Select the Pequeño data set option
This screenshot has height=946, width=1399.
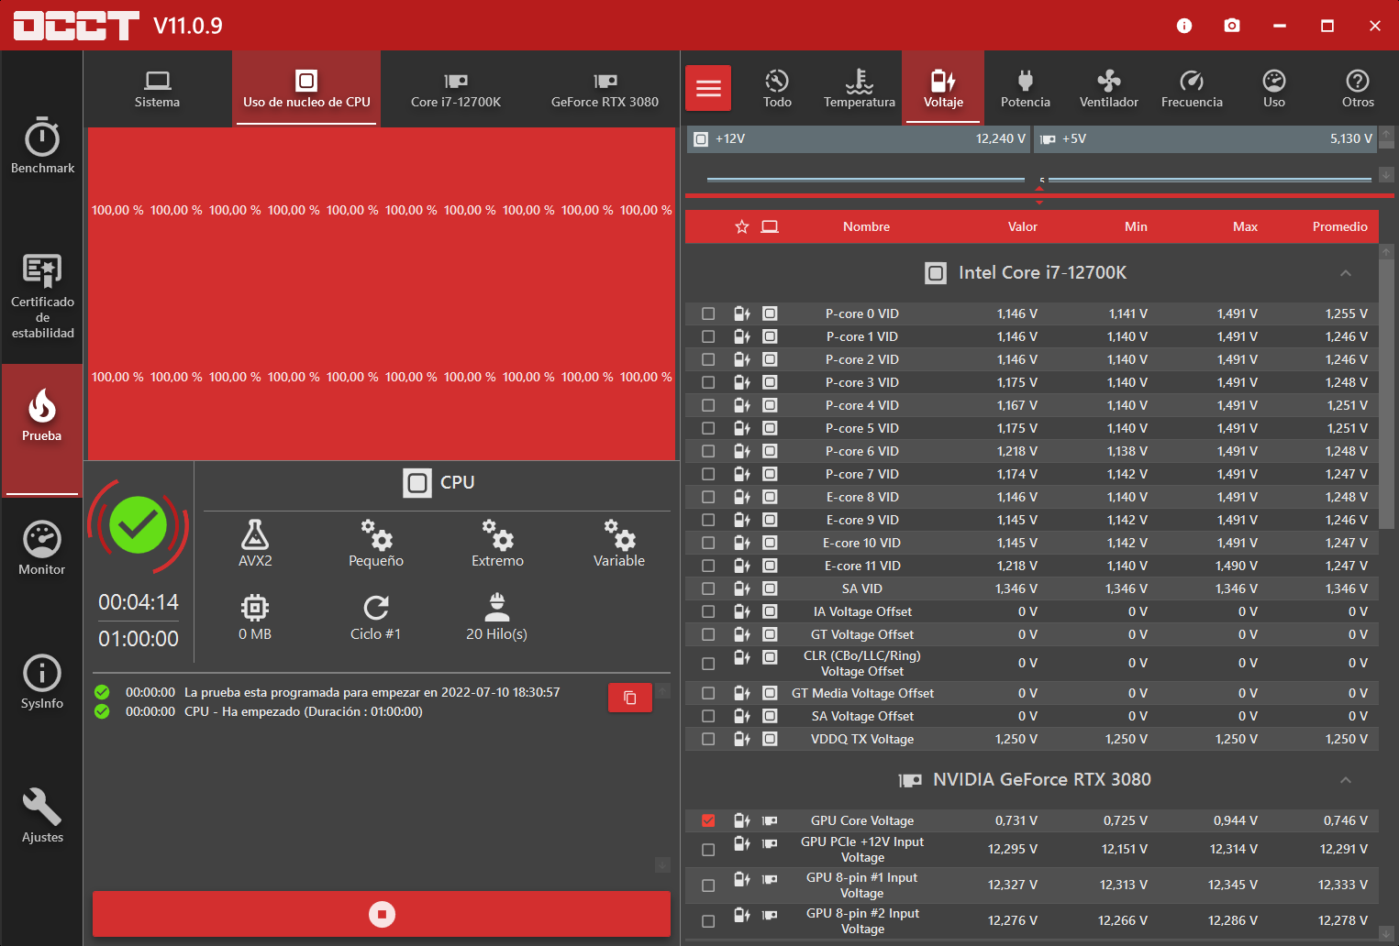point(376,544)
